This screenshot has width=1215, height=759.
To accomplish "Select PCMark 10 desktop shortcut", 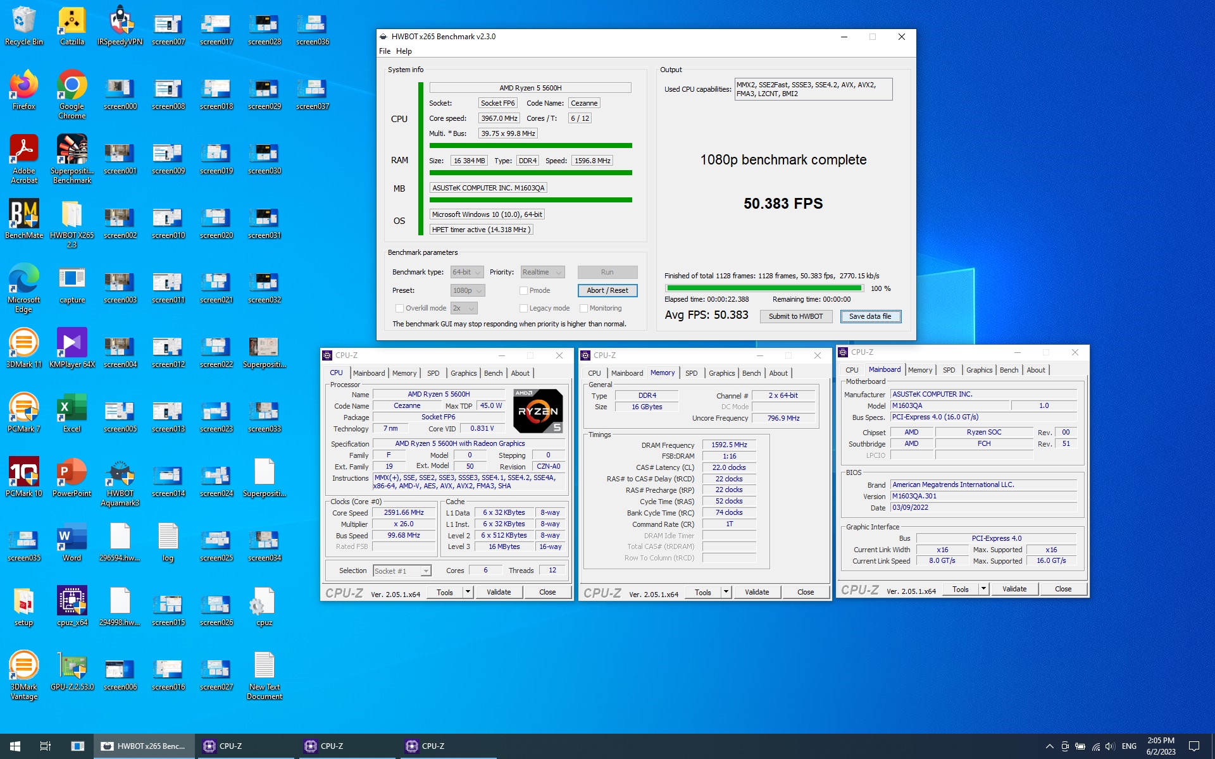I will pos(24,478).
